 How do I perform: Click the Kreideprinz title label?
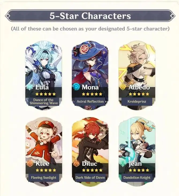tap(137, 101)
